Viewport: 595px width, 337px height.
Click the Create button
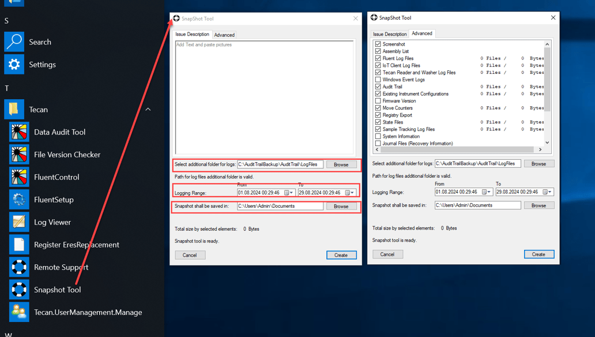pos(341,254)
